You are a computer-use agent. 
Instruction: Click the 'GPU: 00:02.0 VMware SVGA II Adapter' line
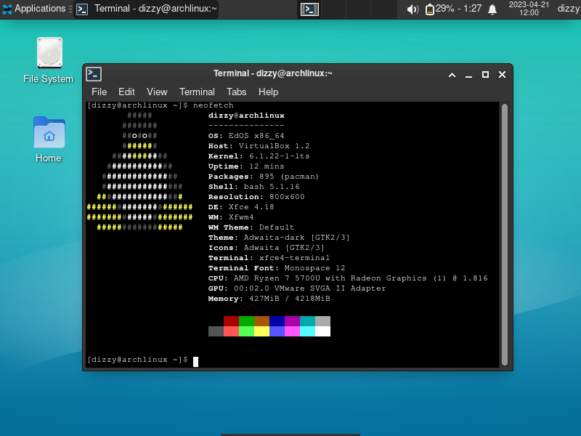[297, 288]
